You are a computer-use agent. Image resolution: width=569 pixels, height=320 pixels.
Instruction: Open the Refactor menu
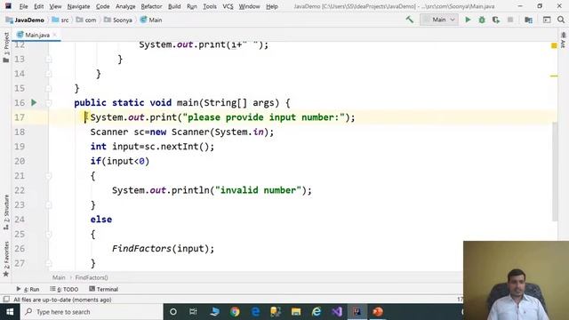[x=151, y=6]
